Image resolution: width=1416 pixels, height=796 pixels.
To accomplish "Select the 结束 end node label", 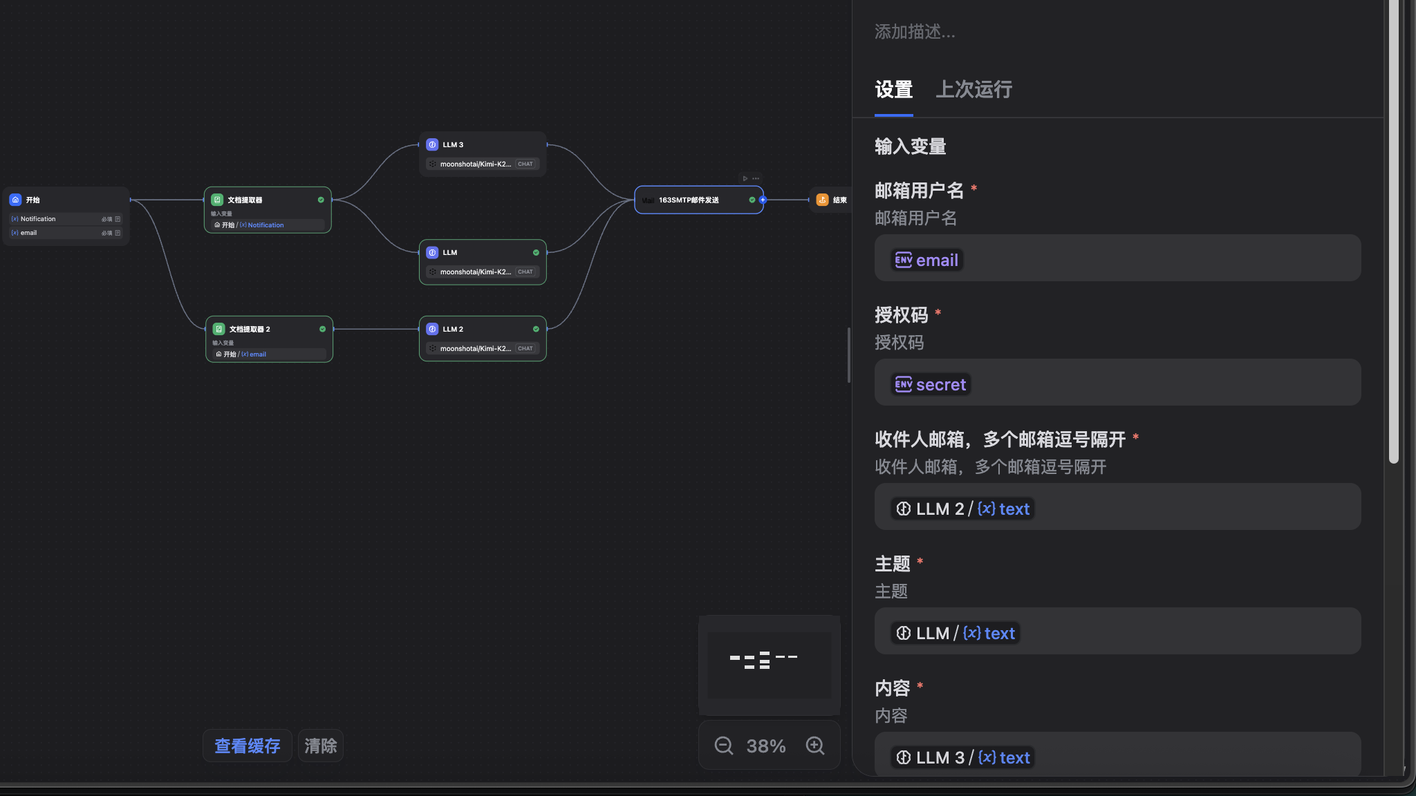I will (x=839, y=200).
